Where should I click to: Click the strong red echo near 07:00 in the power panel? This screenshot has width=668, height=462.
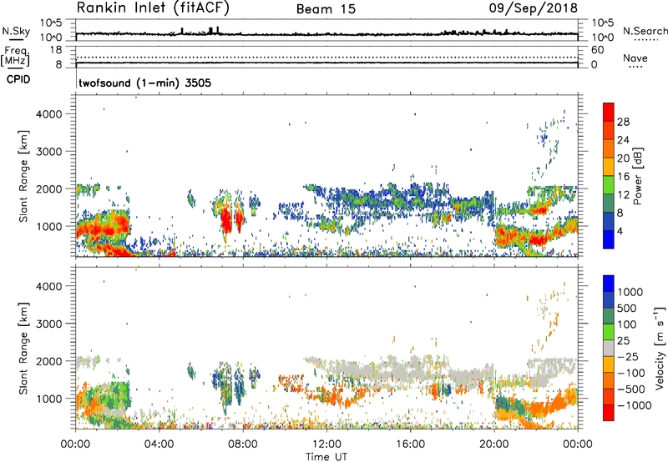(225, 221)
